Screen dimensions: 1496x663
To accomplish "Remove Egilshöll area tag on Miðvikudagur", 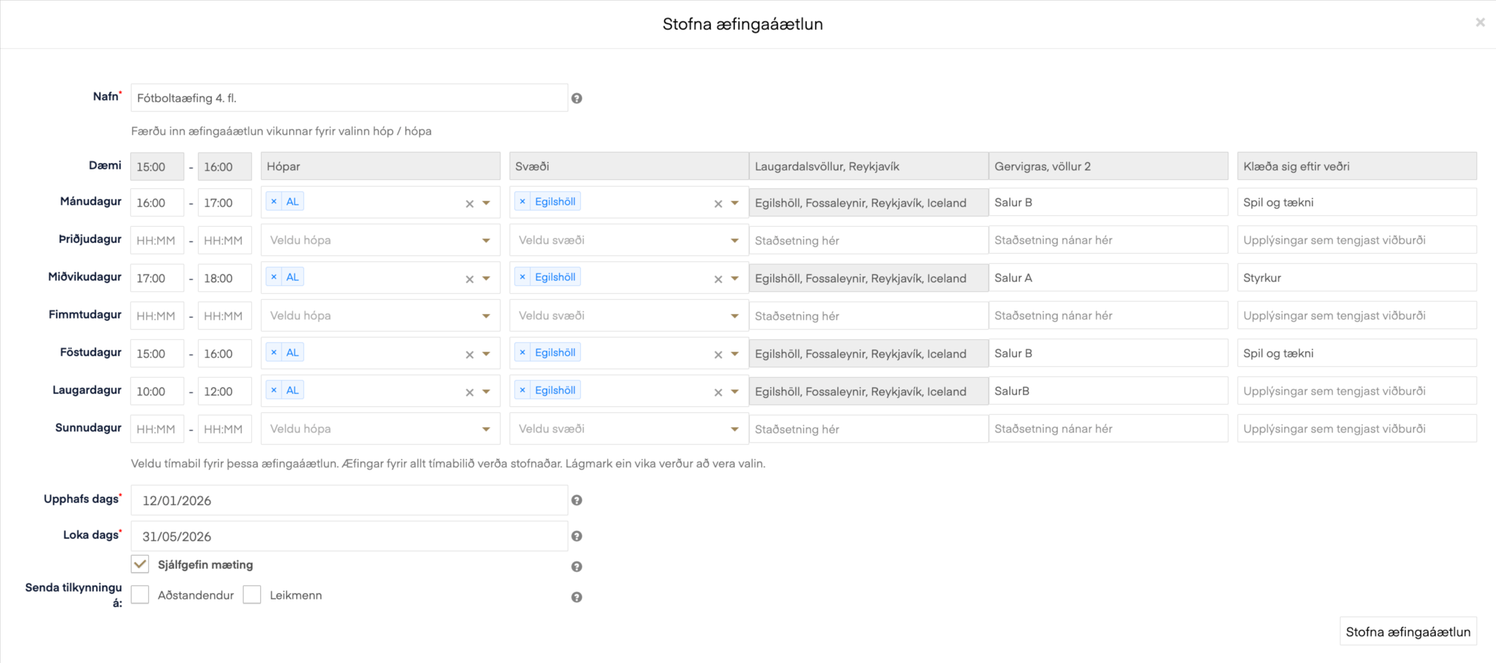I will click(x=522, y=277).
